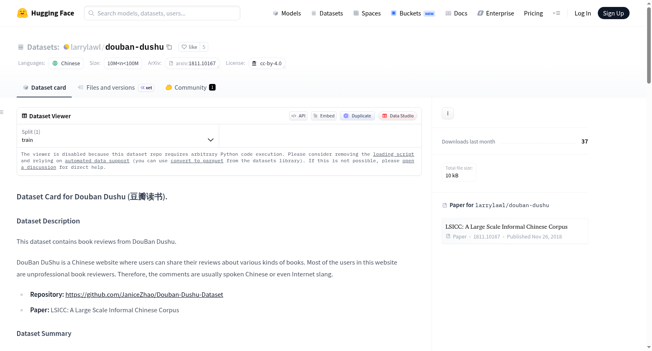
Task: Follow the loading script link
Action: [393, 154]
